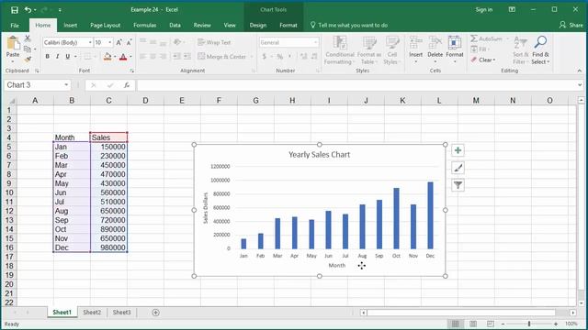Apply Format Painter brush
Viewport: 588px width, 330px height.
coord(28,59)
